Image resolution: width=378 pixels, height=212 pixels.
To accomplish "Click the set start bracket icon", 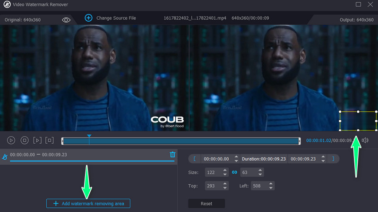I will 194,159.
